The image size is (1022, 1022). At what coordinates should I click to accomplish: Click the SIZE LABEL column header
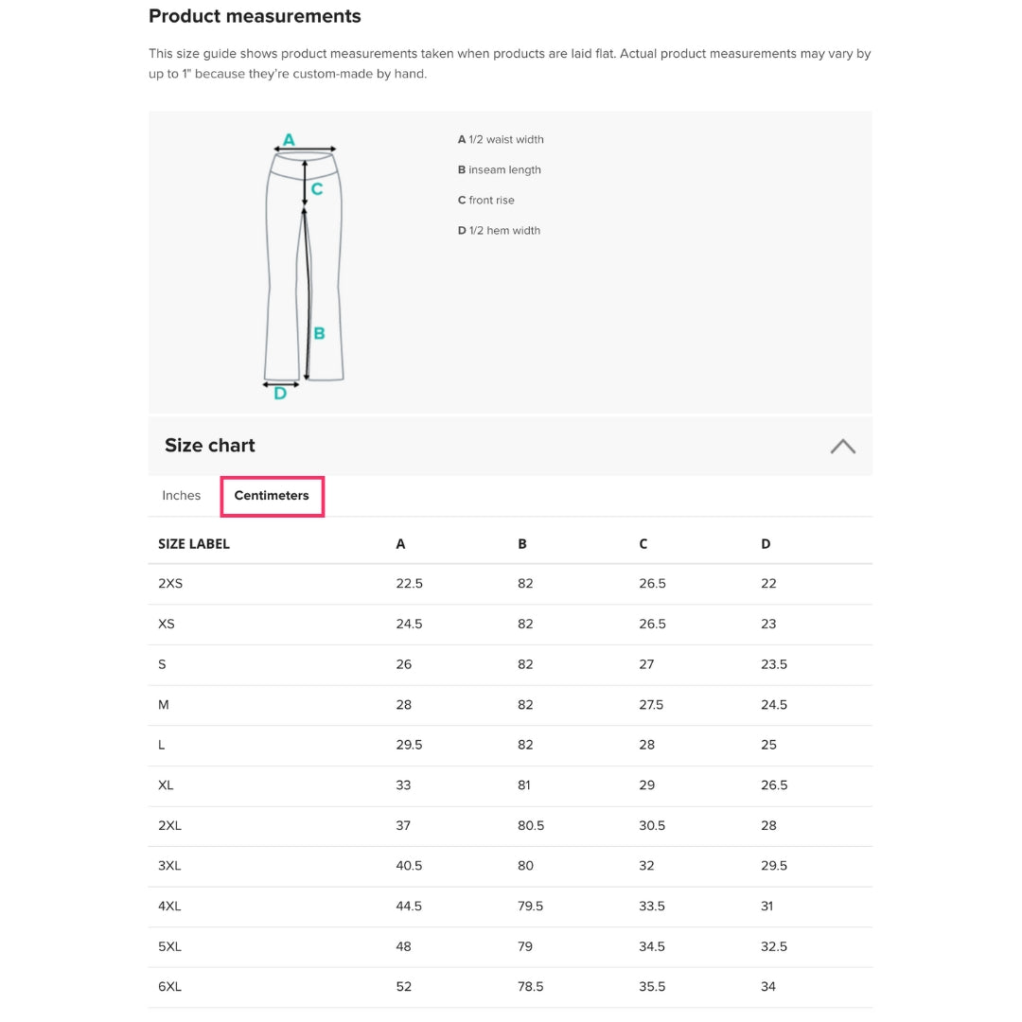[x=194, y=544]
